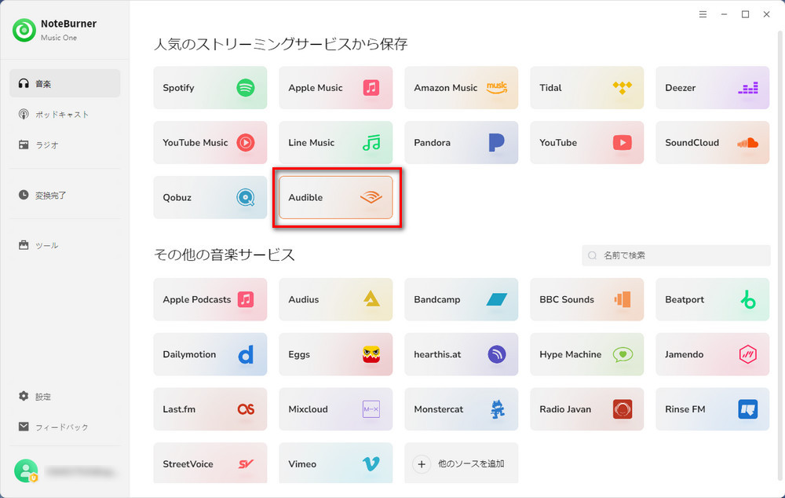
Task: Open the Mixcloud service card
Action: tap(335, 409)
